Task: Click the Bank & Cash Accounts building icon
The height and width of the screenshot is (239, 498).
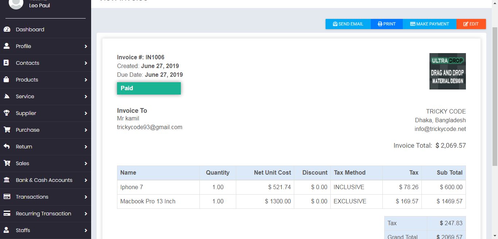Action: [7, 180]
